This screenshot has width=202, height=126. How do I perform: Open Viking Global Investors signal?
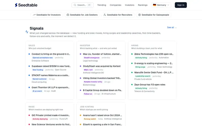click(x=102, y=78)
